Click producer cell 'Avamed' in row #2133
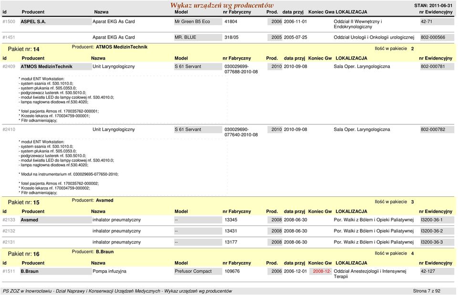The image size is (458, 295). (x=56, y=220)
